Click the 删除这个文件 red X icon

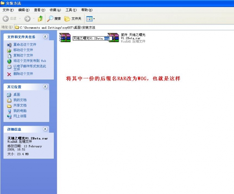coord(10,74)
